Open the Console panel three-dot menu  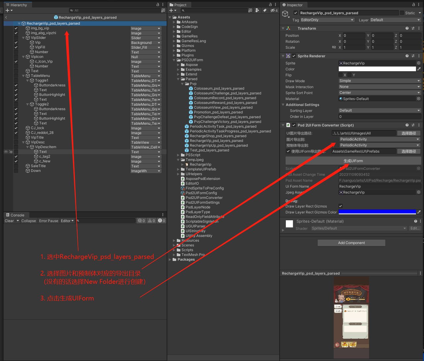tap(163, 215)
